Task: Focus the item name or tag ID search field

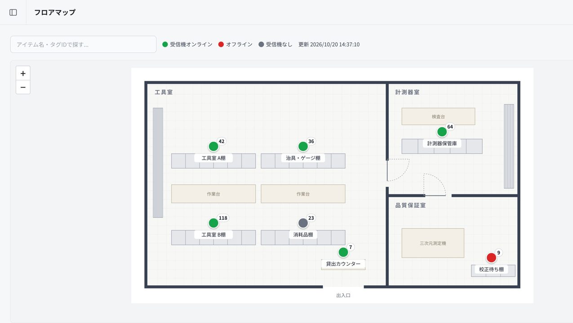Action: point(83,44)
